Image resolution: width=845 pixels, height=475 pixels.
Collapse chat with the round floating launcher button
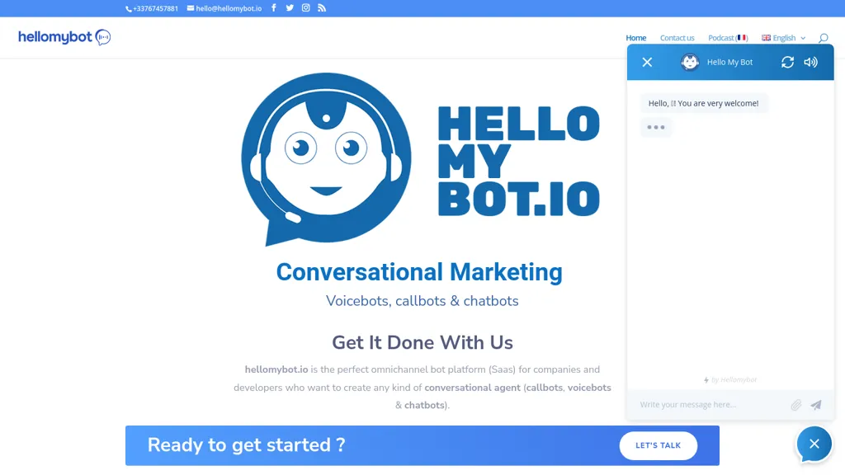814,444
